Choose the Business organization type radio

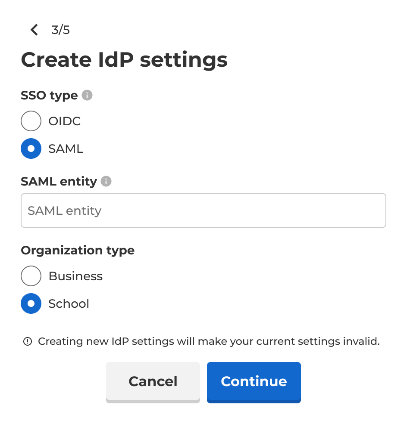coord(31,276)
